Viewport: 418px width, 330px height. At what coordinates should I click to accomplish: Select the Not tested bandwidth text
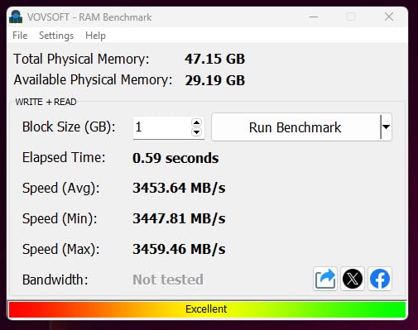168,280
